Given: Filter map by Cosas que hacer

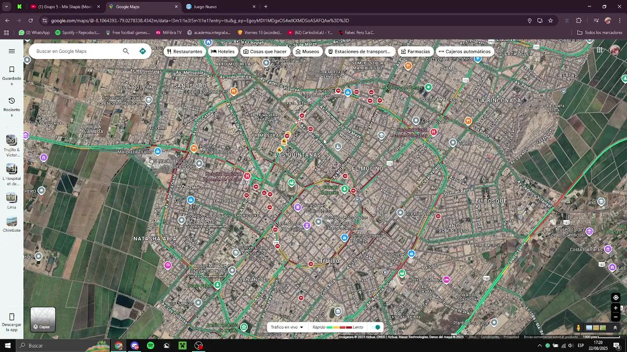Looking at the screenshot, I should click(x=265, y=51).
